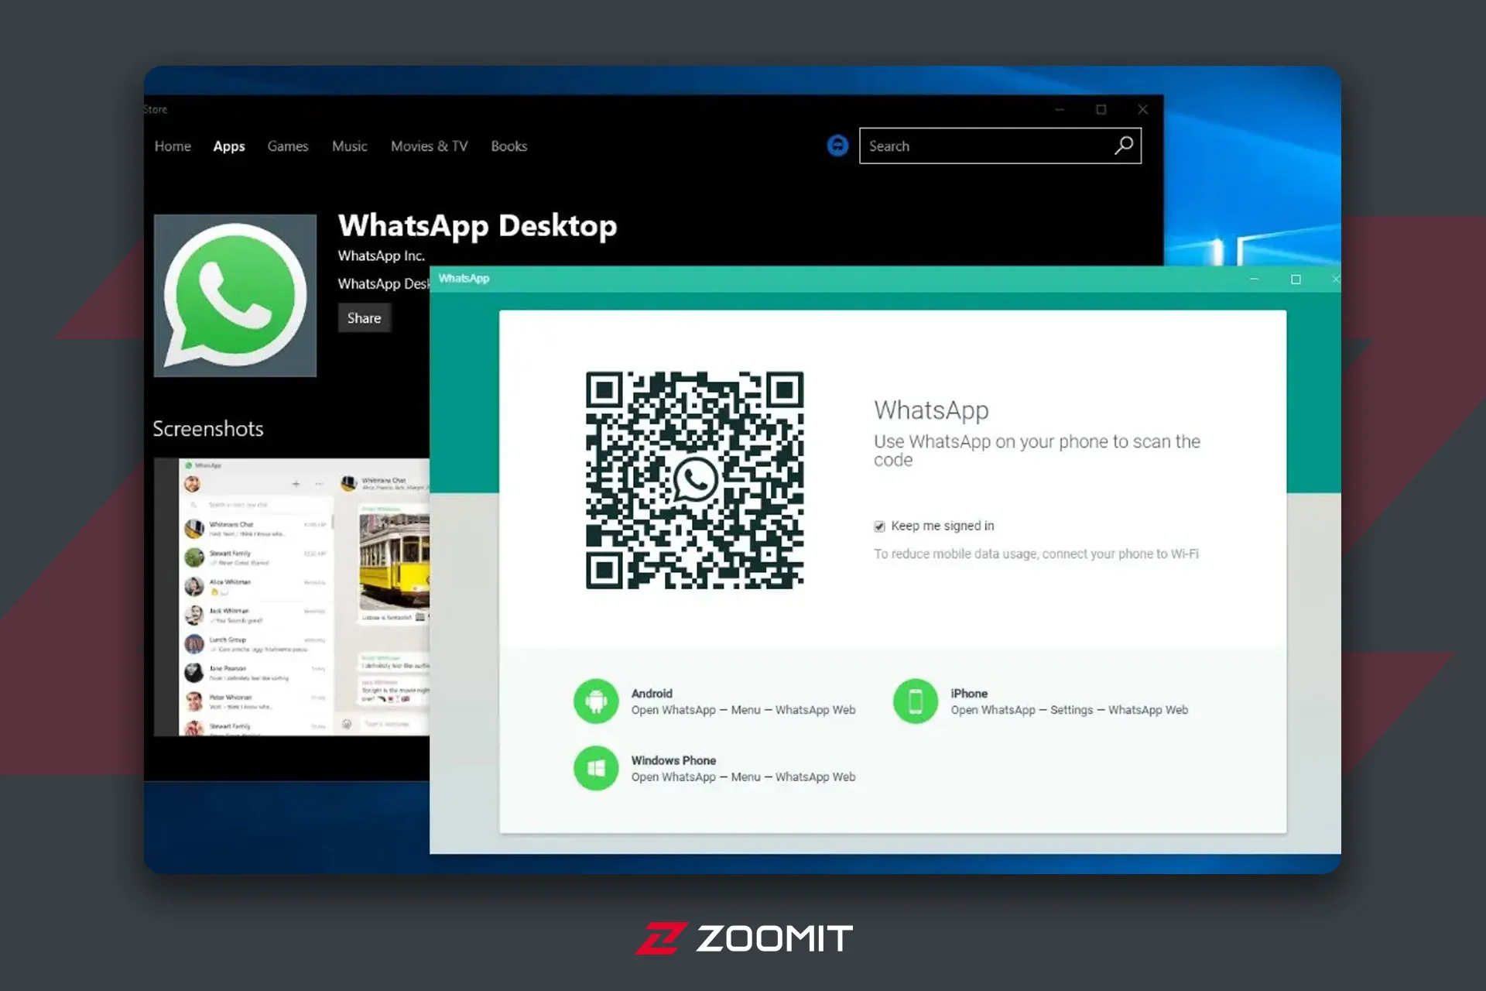Open the Home tab in Store
Image resolution: width=1486 pixels, height=991 pixels.
click(173, 146)
